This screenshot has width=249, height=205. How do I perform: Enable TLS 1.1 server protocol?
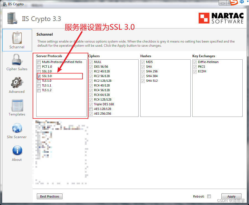tap(39, 86)
